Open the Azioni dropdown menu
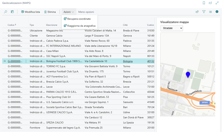 (x=69, y=12)
